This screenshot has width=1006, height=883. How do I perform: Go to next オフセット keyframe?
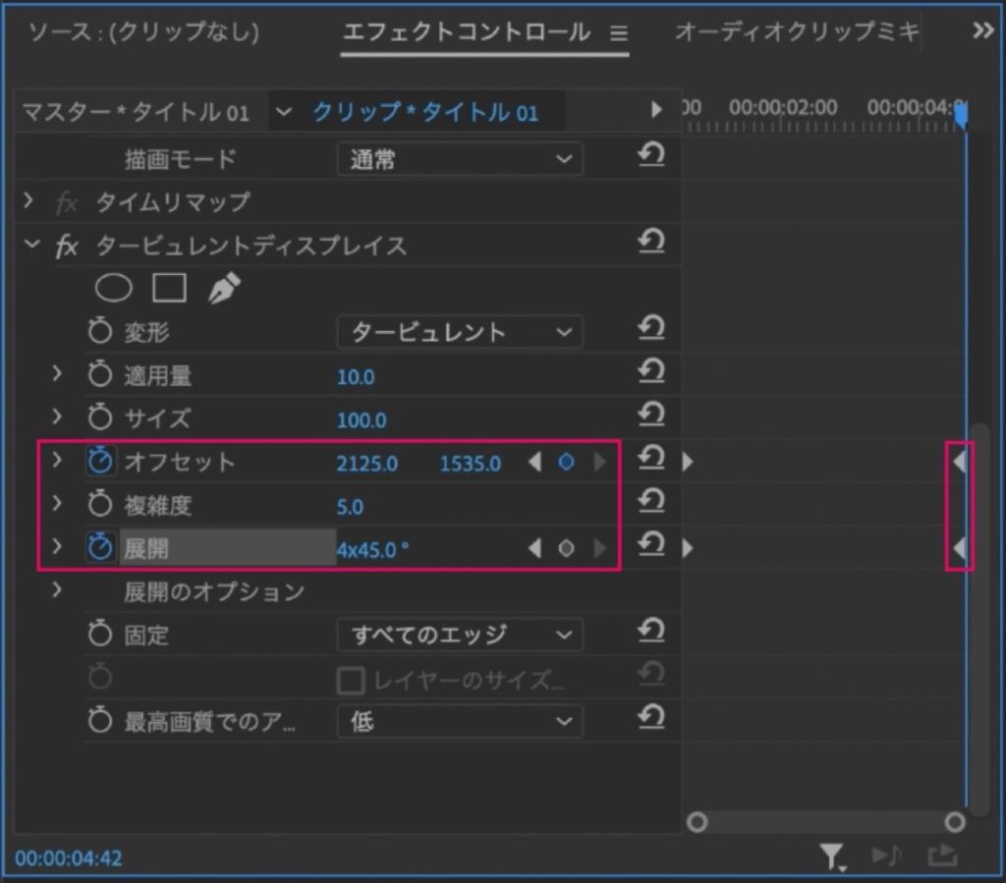(600, 462)
